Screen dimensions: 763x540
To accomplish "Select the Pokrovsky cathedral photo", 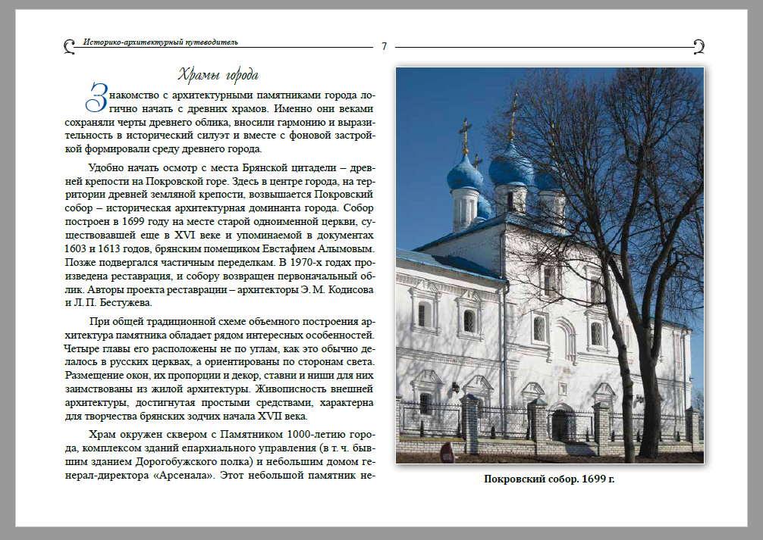I will click(550, 265).
